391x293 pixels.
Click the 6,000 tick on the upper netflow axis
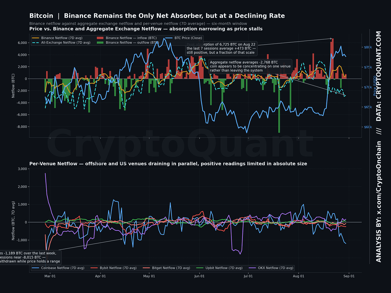(22, 43)
